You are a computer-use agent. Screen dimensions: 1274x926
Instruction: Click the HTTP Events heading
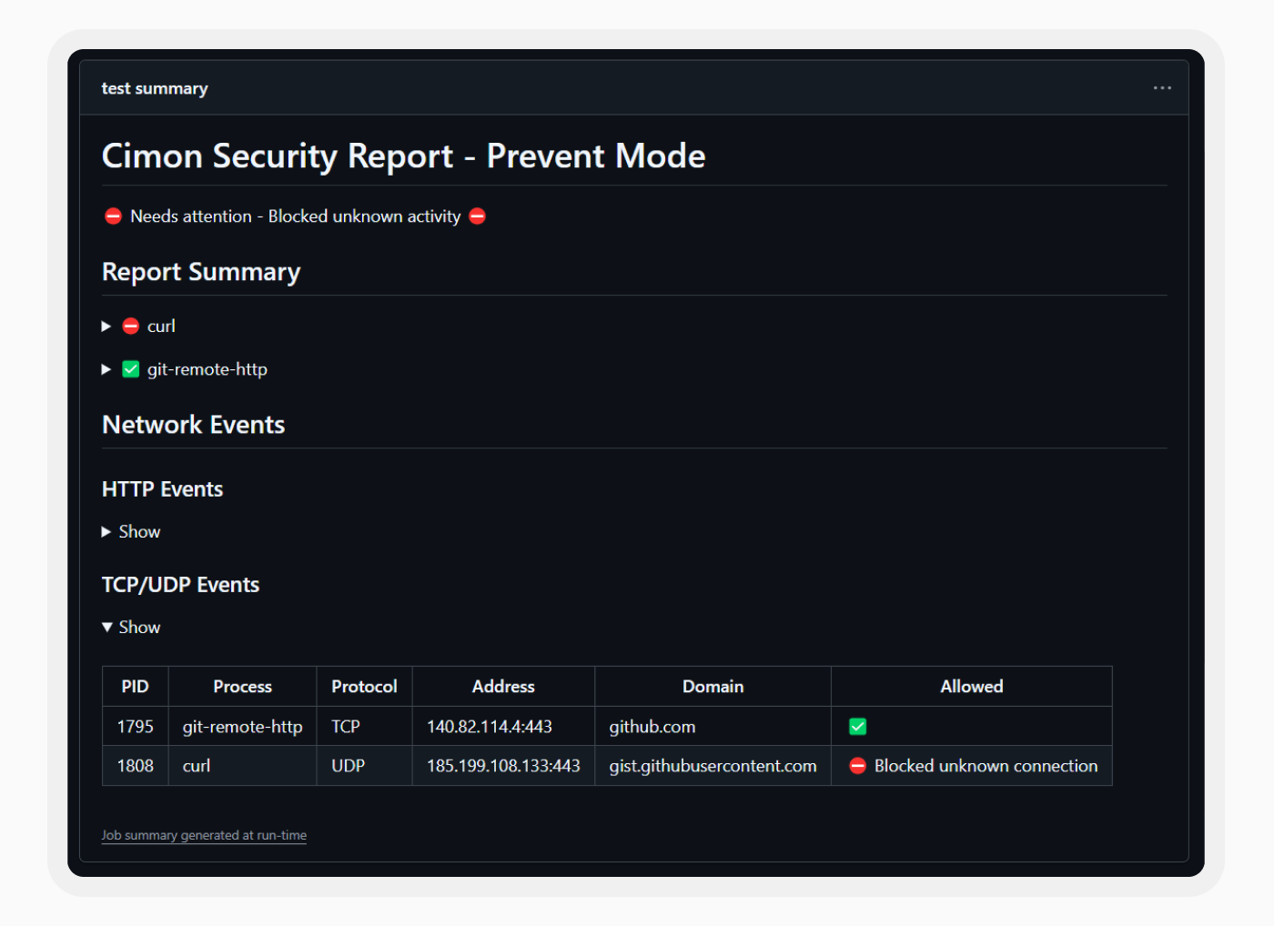point(163,489)
